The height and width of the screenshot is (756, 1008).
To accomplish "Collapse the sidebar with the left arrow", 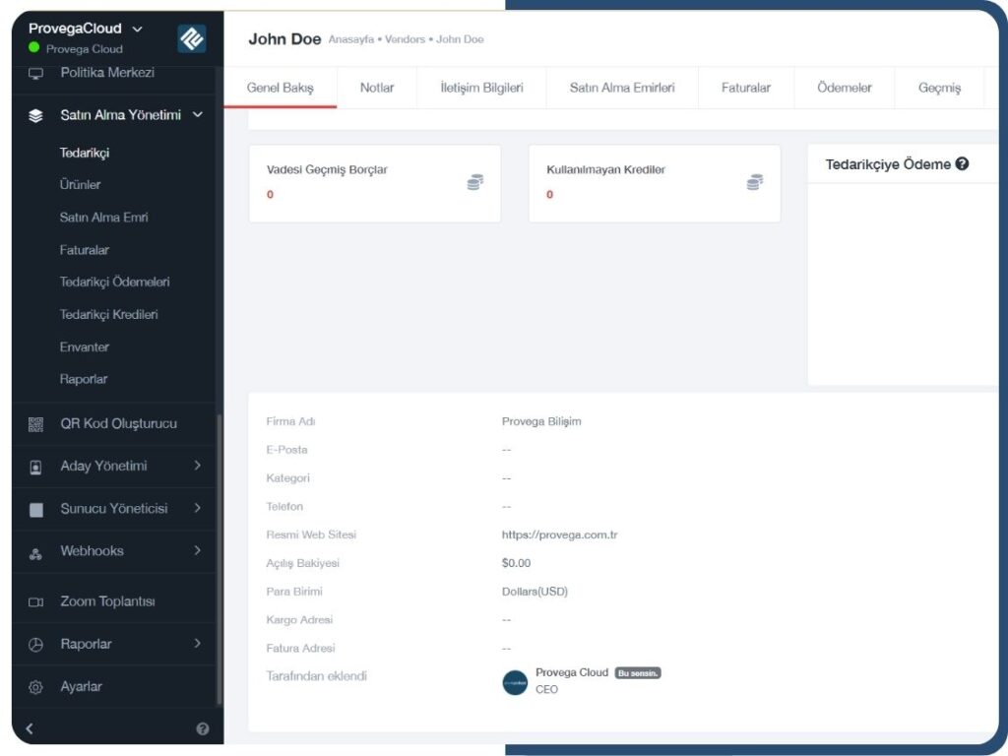I will pos(30,729).
